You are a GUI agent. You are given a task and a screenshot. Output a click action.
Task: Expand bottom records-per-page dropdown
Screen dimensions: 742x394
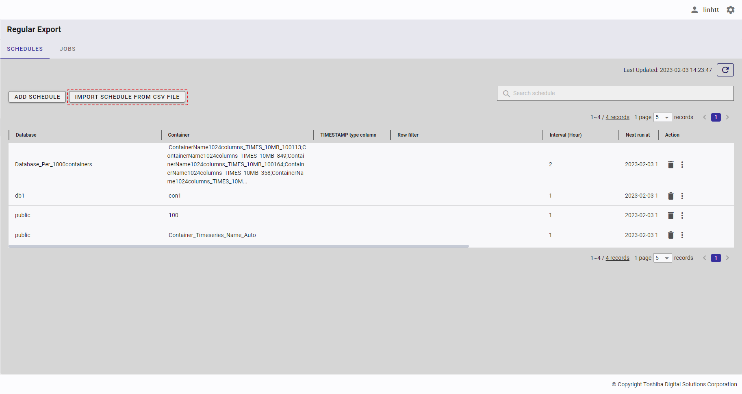[662, 258]
